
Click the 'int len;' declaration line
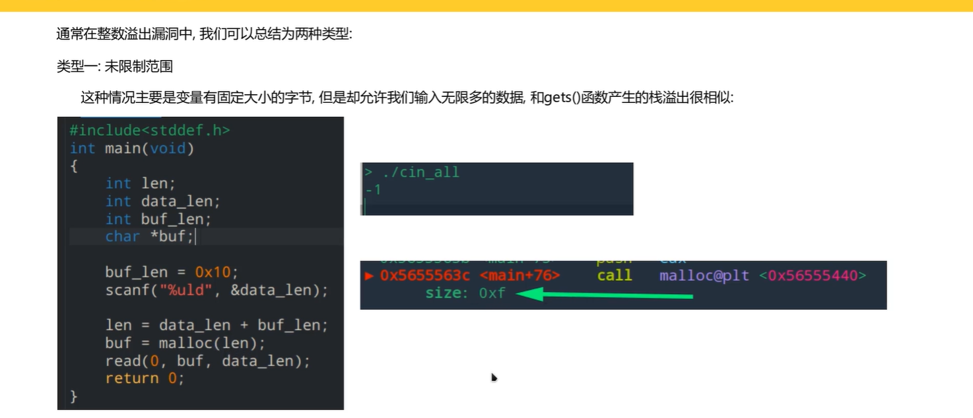pos(141,183)
